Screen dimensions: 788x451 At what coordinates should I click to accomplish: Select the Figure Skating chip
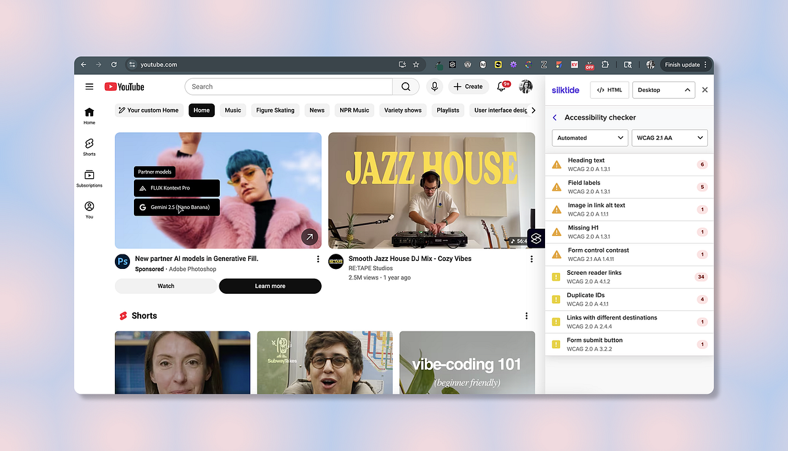click(x=275, y=110)
